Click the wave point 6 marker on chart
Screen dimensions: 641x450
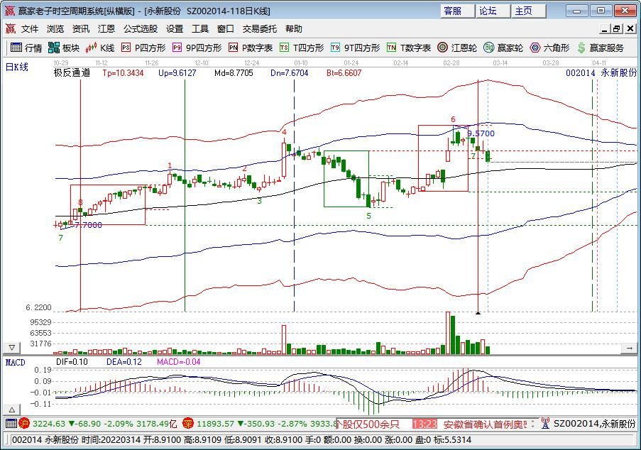[453, 119]
